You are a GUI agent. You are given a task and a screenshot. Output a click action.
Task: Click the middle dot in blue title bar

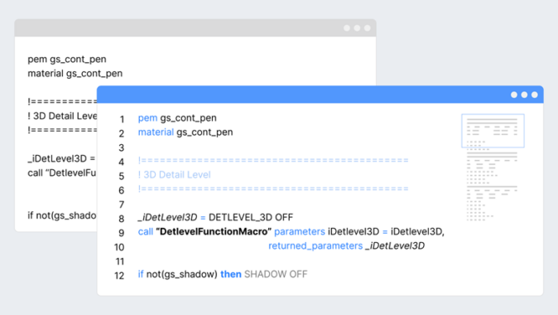click(x=524, y=94)
